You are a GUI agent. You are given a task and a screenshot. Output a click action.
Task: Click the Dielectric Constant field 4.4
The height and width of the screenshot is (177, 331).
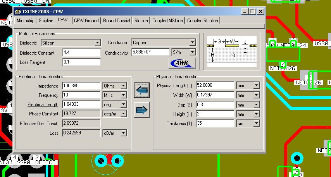[82, 53]
